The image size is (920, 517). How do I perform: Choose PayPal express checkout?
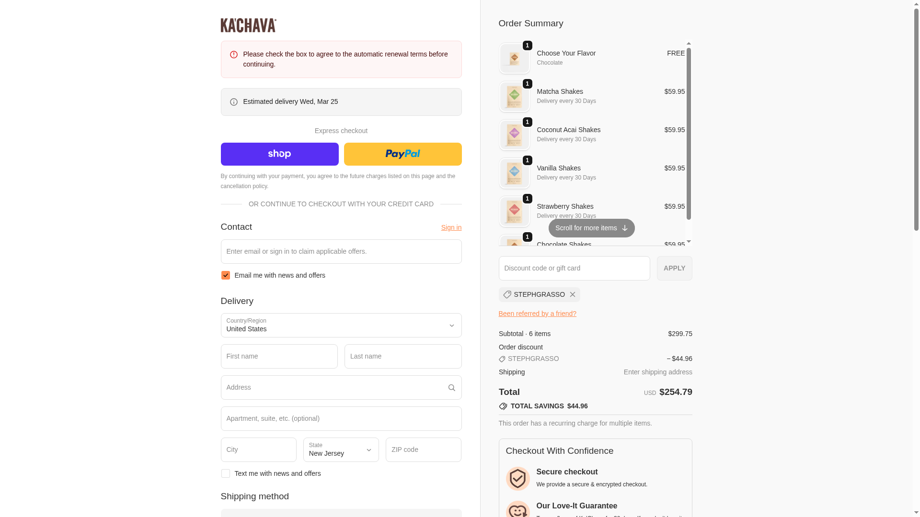(402, 154)
